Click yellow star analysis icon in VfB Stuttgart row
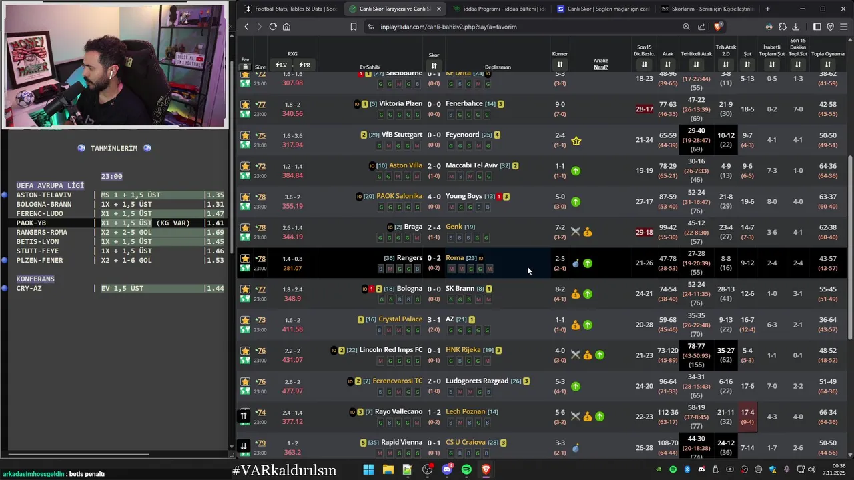This screenshot has width=854, height=480. pos(576,141)
